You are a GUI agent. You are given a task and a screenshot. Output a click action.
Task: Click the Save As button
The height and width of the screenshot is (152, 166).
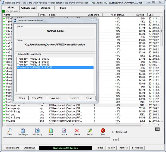[54, 98]
